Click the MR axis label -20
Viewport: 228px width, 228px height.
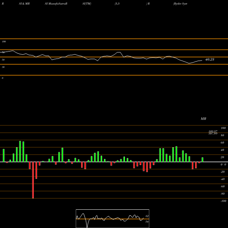point(223,172)
